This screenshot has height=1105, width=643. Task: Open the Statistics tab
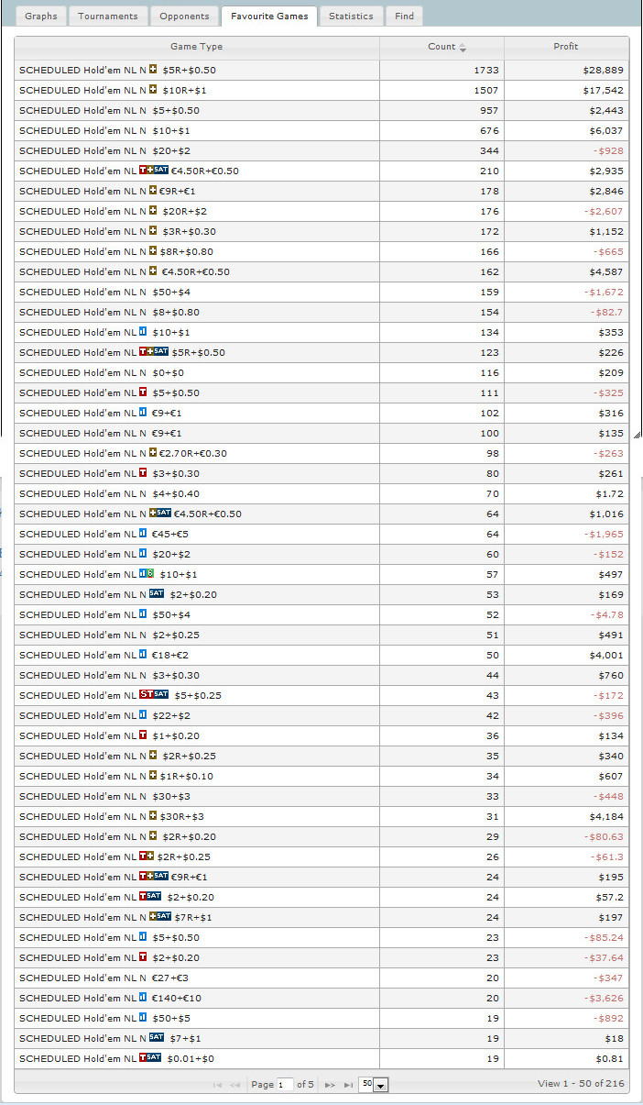click(x=351, y=16)
